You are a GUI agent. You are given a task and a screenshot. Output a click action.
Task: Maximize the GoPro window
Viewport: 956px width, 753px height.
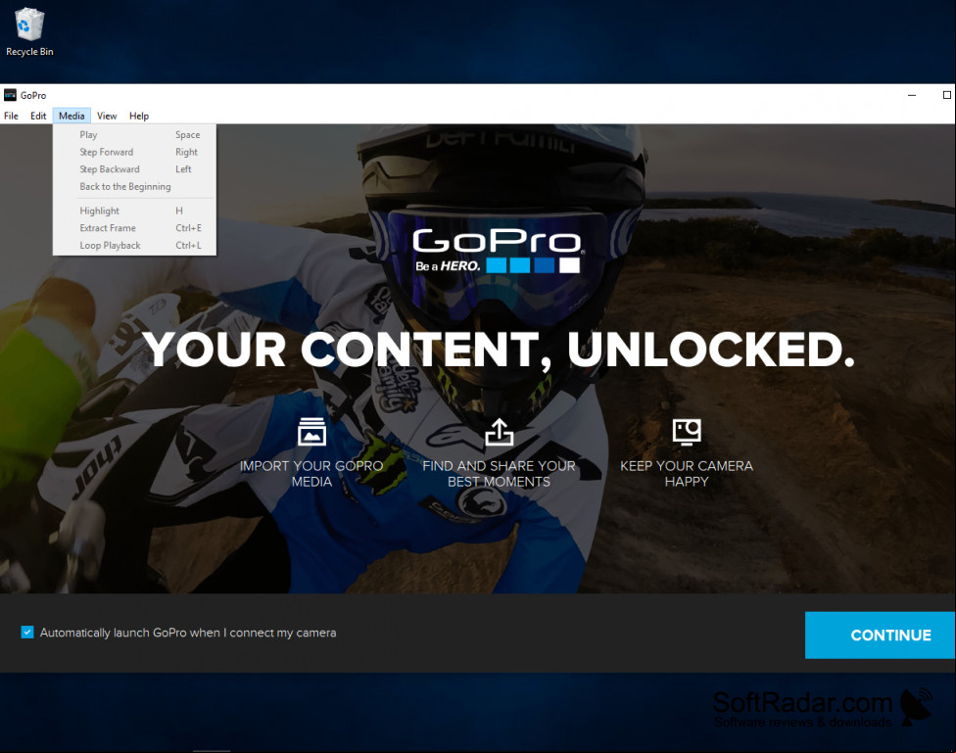(946, 95)
